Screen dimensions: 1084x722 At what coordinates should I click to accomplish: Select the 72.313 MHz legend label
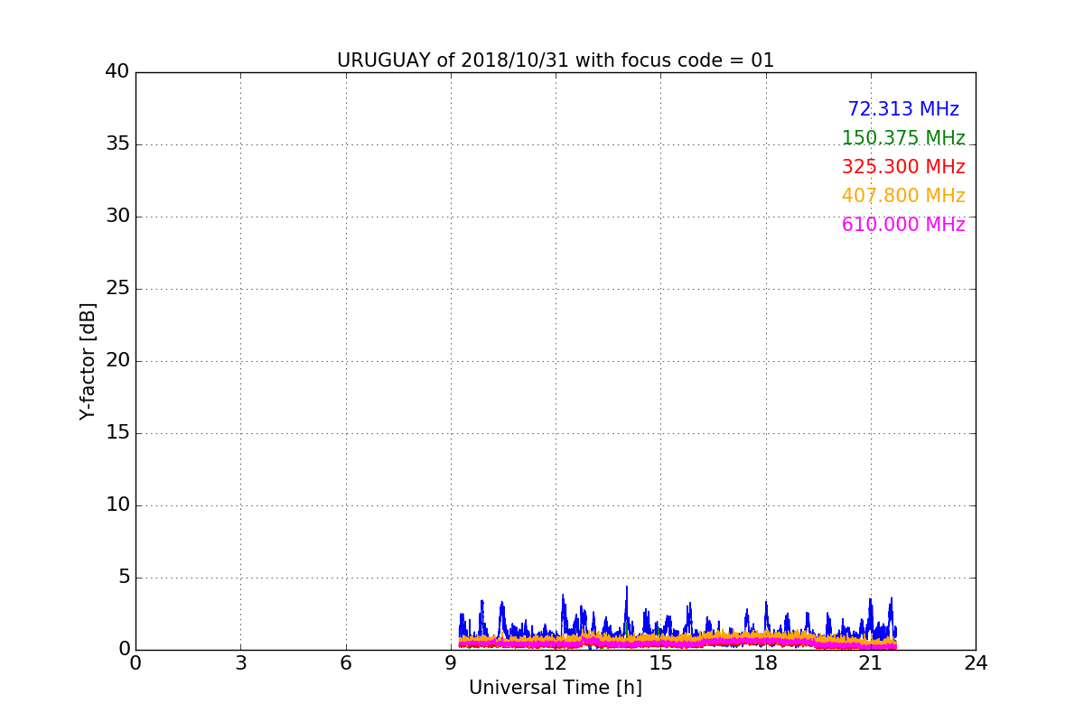pos(903,109)
